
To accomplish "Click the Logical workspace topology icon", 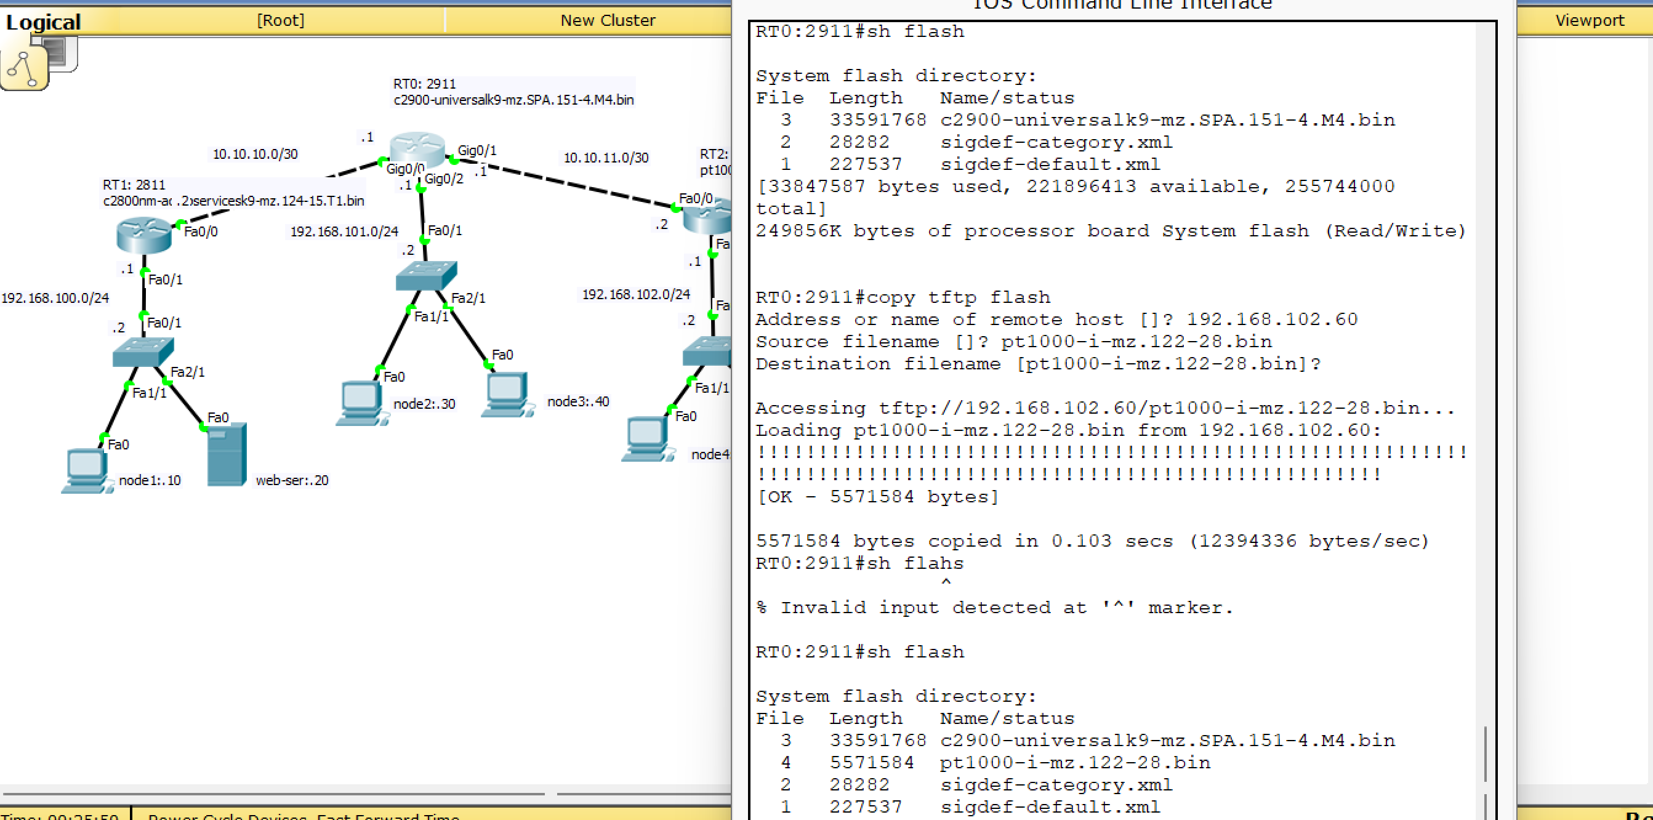I will point(23,68).
